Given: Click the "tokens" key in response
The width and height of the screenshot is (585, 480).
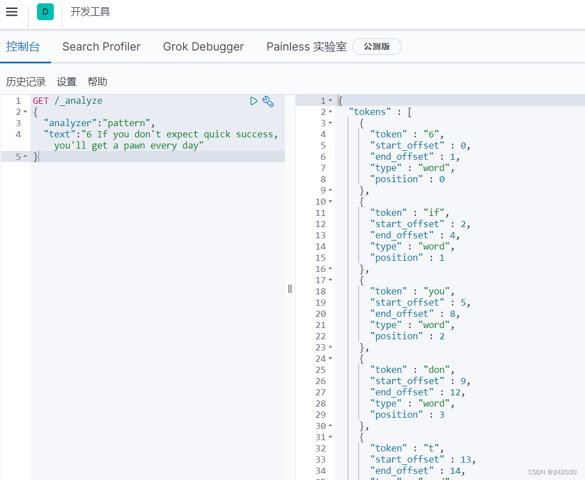Looking at the screenshot, I should coord(370,112).
